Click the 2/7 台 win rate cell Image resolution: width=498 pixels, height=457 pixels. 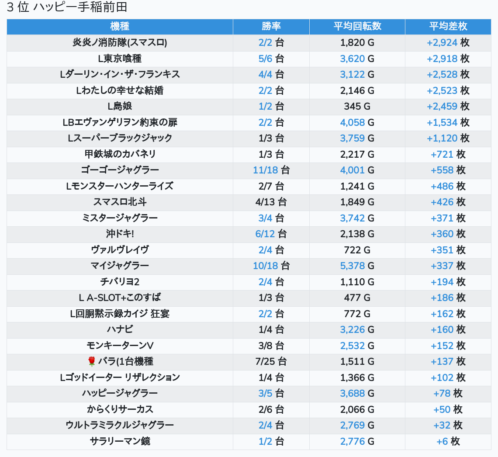271,186
